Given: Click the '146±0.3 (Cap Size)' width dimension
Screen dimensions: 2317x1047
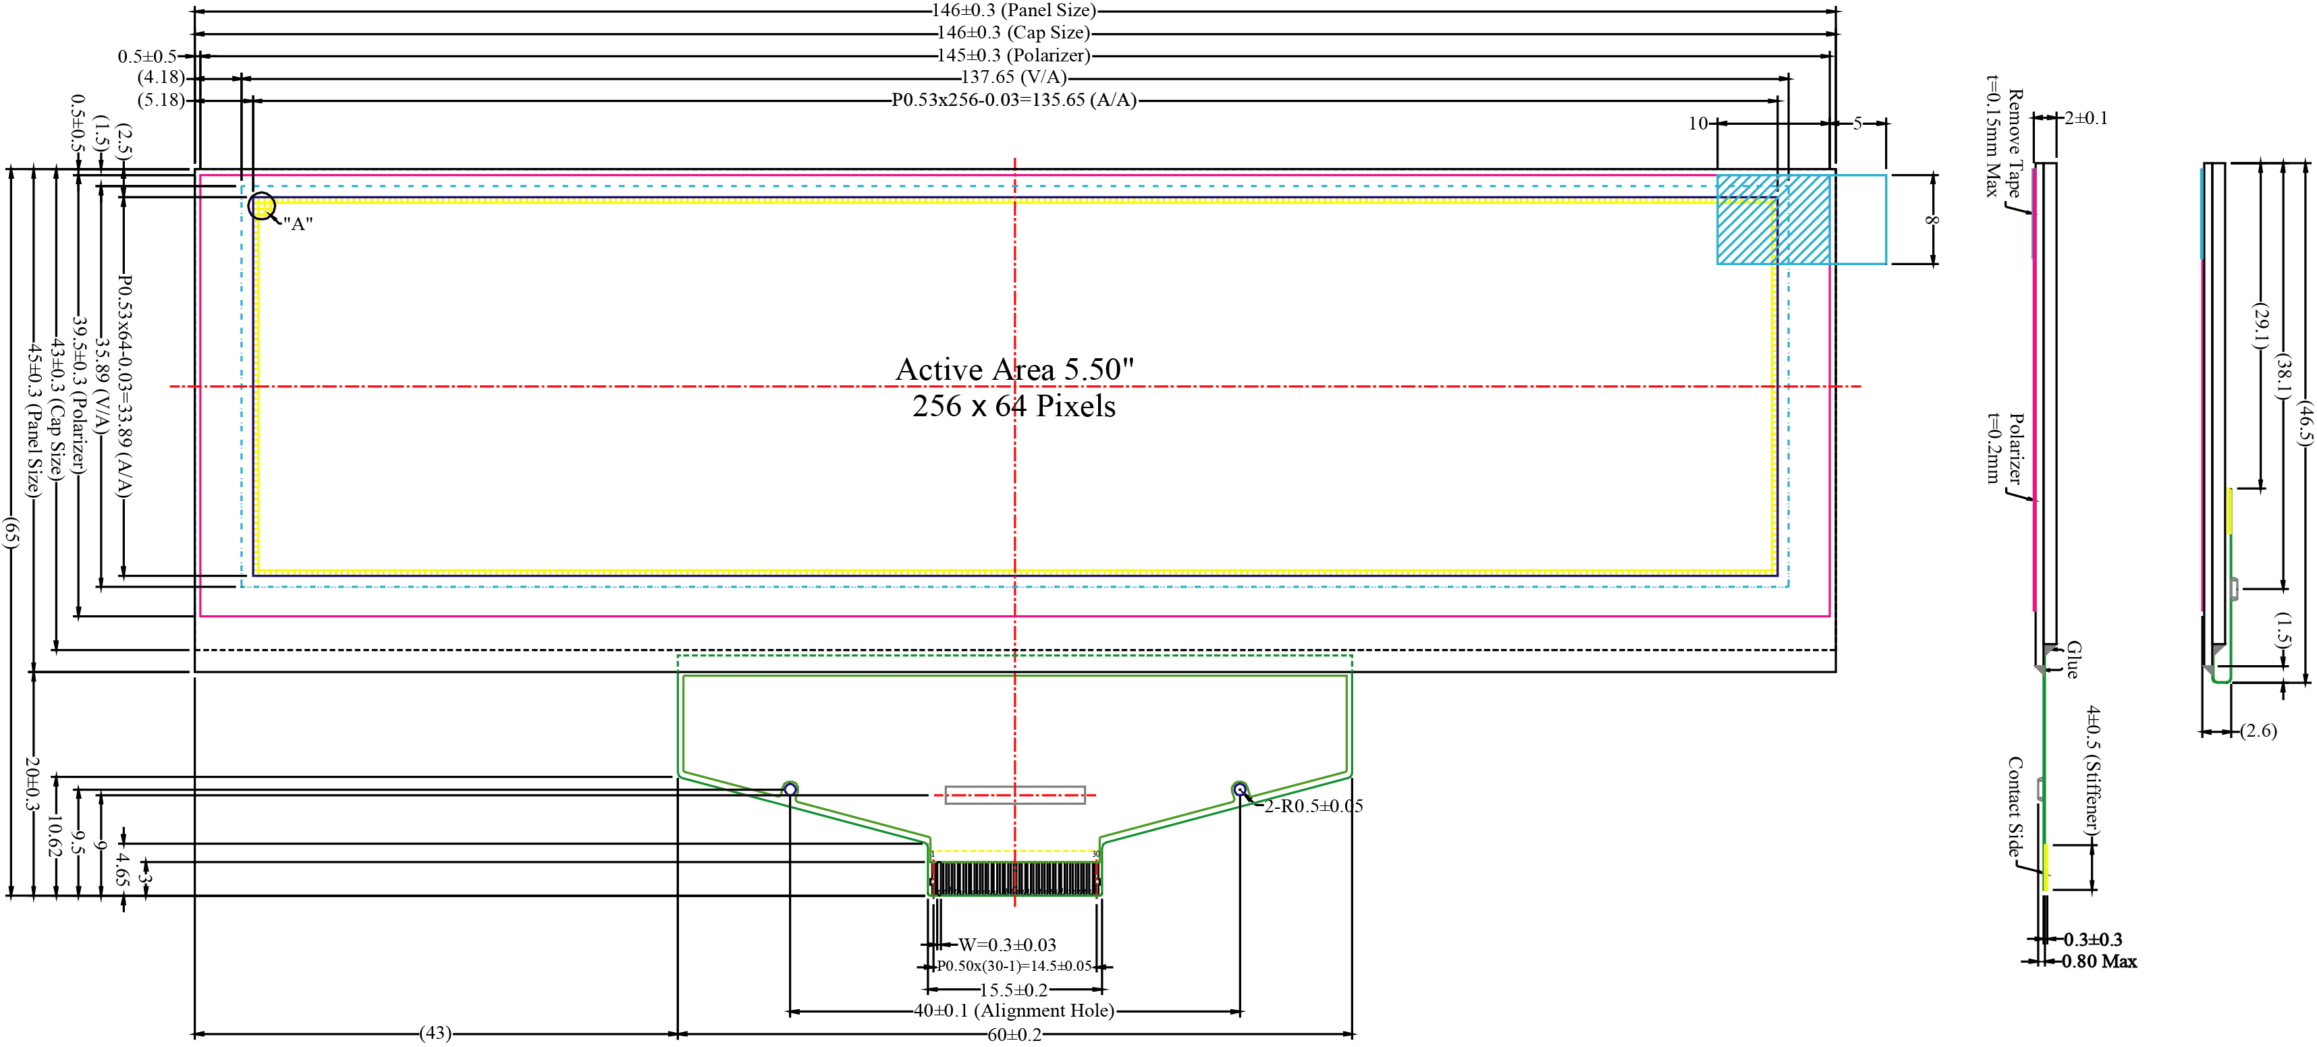Looking at the screenshot, I should point(1014,33).
